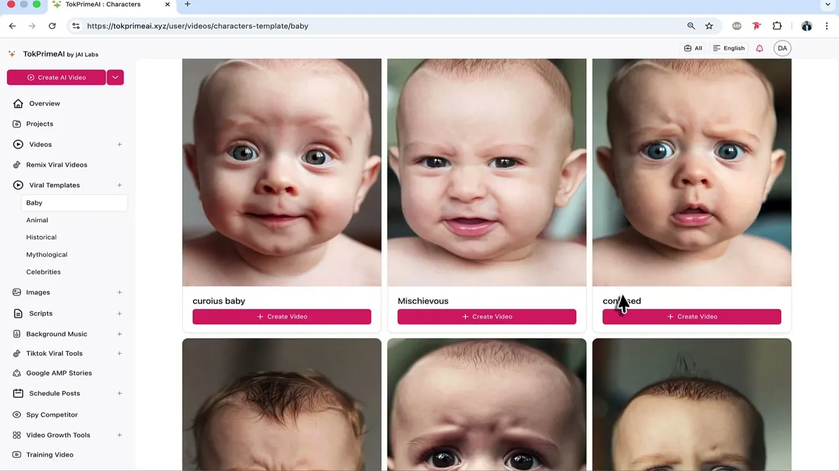Click the confused baby thumbnail image

tap(692, 173)
